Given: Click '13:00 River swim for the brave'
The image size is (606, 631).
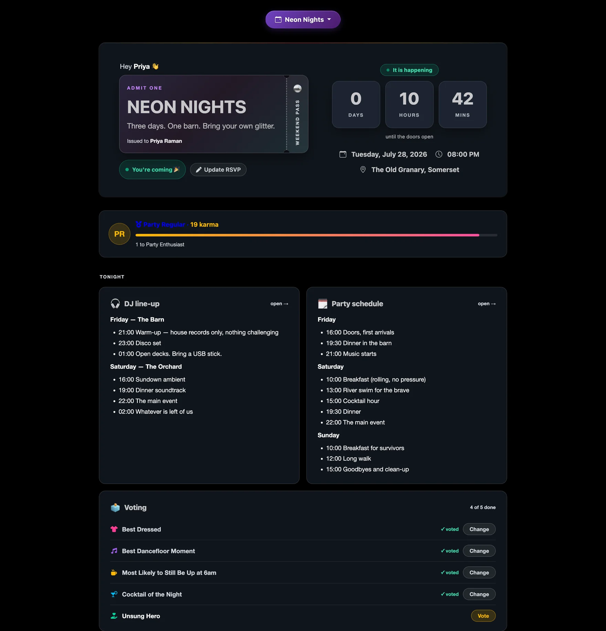Looking at the screenshot, I should pos(368,390).
